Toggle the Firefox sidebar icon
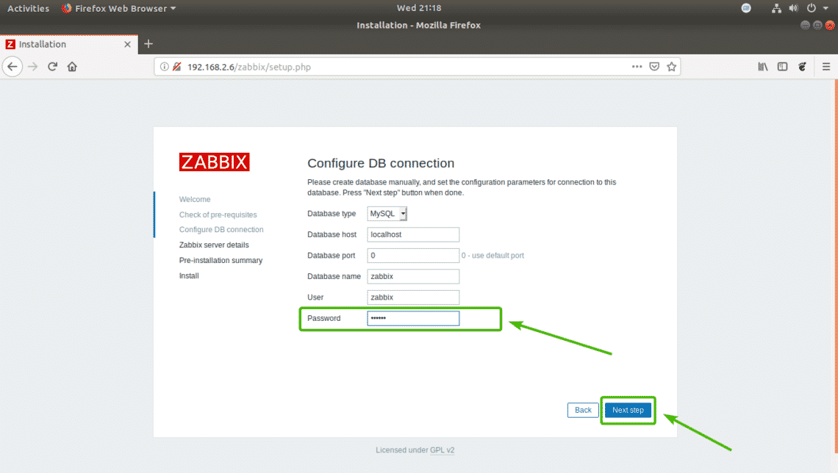838x473 pixels. coord(782,67)
